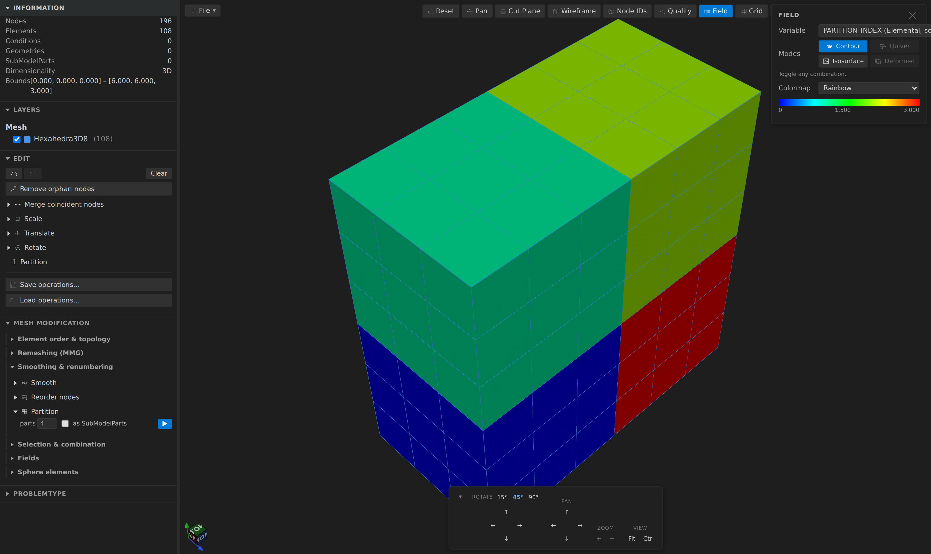This screenshot has height=554, width=931.
Task: Close the Field panel
Action: [x=912, y=15]
